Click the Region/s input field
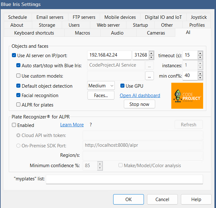This screenshot has height=208, width=216. [x=143, y=156]
